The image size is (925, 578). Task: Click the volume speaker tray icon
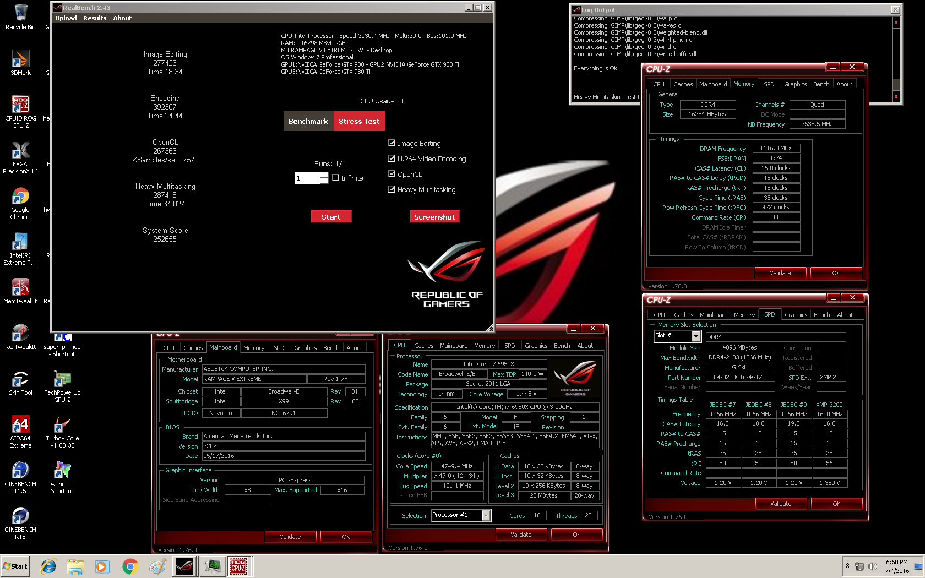point(873,566)
